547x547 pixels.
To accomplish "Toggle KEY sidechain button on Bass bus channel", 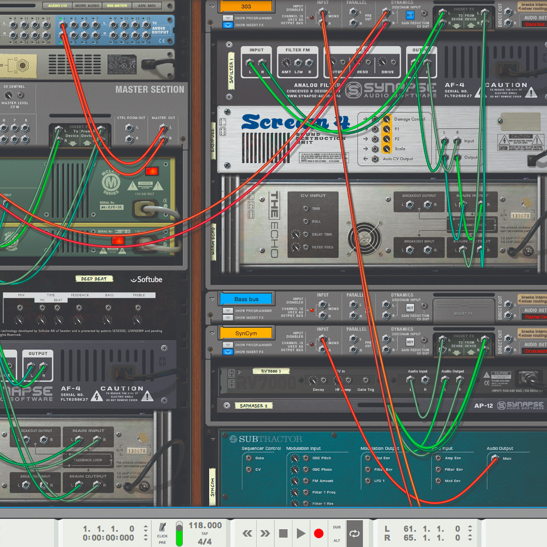I will point(410,308).
